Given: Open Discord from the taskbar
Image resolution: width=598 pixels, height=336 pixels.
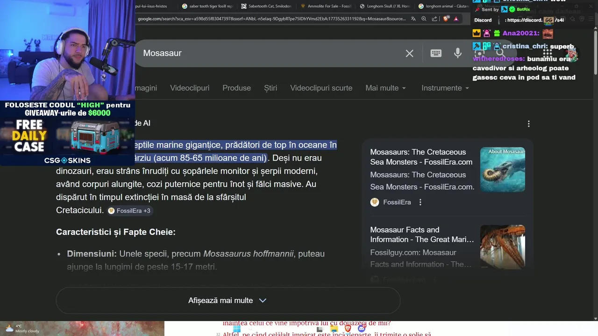Looking at the screenshot, I should 361,329.
